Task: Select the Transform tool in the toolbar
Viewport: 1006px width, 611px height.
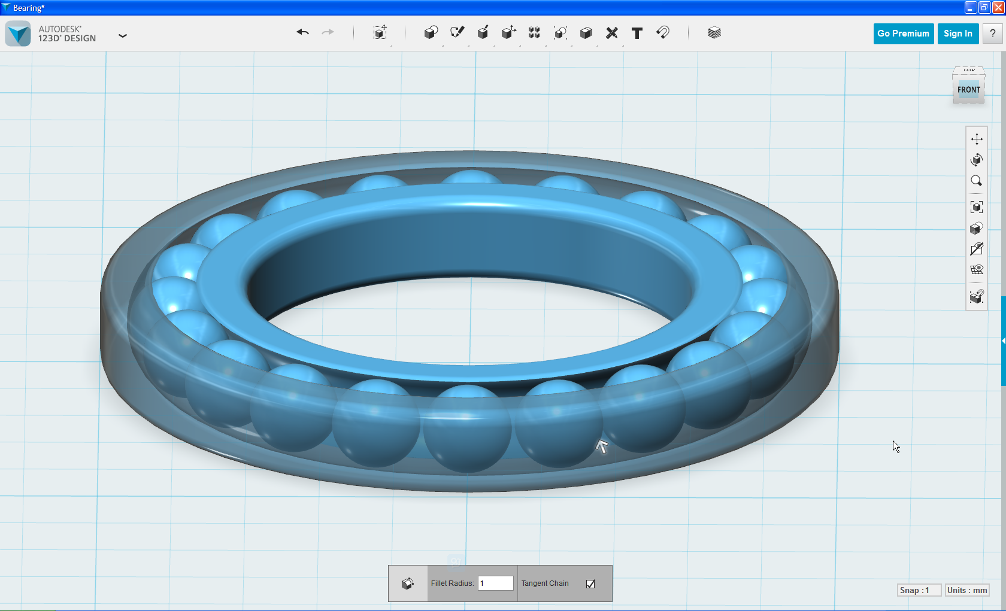Action: pos(380,33)
